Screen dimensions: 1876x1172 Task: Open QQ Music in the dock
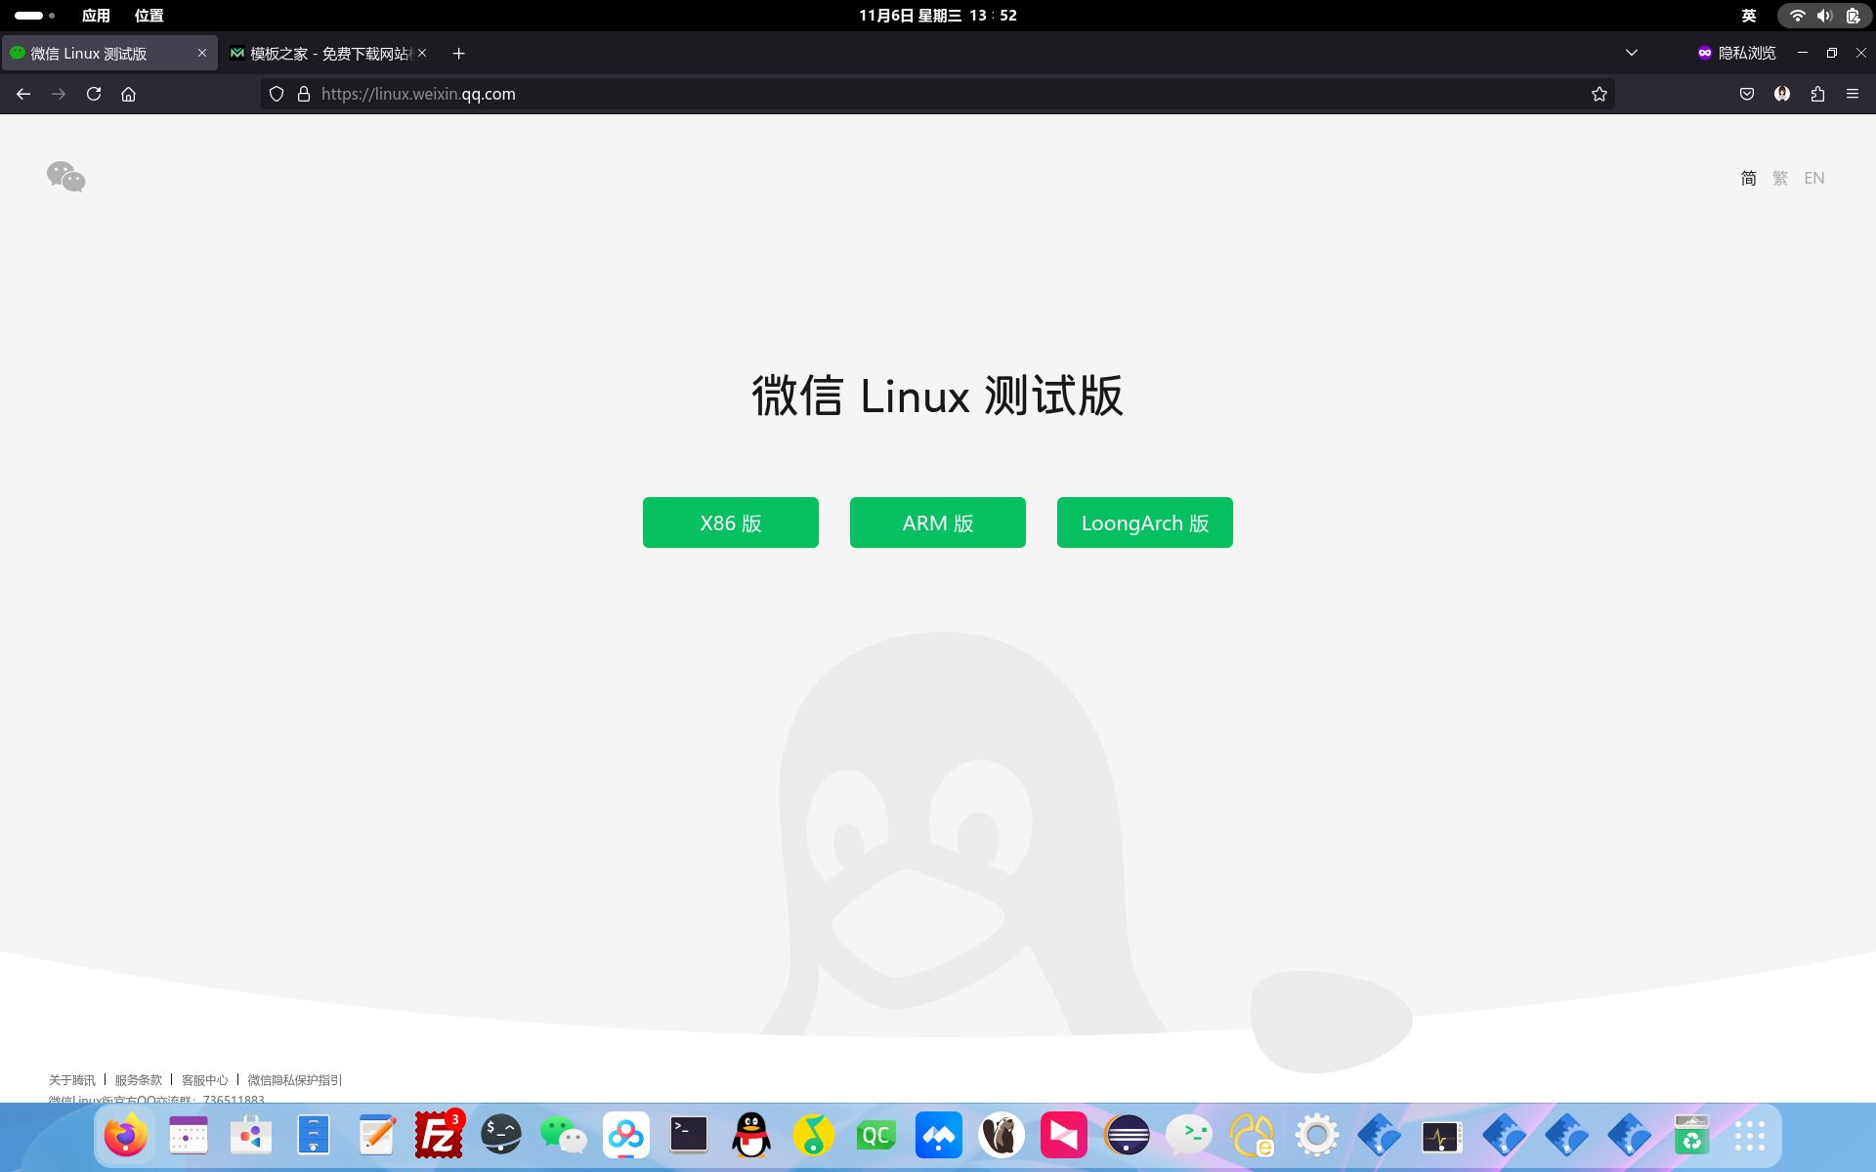coord(814,1136)
